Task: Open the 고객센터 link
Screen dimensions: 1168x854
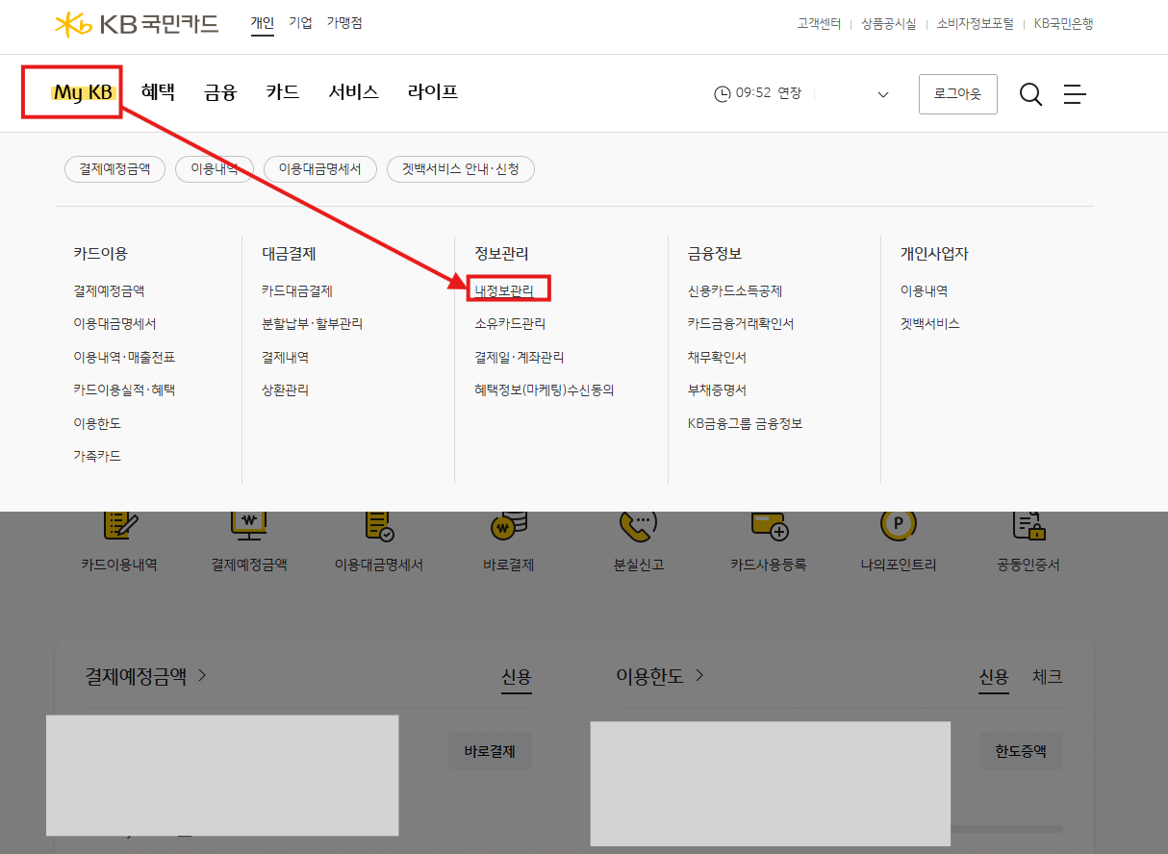Action: [819, 24]
